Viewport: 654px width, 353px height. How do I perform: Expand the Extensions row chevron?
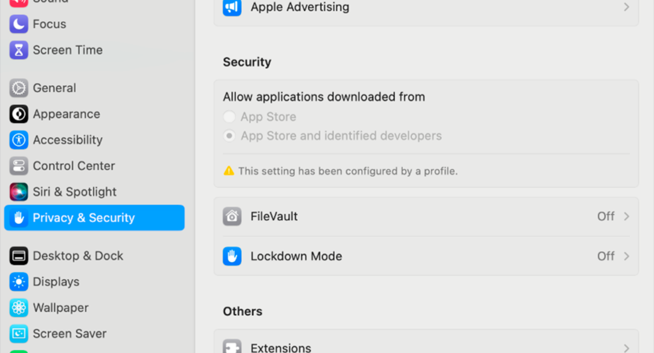(x=626, y=348)
